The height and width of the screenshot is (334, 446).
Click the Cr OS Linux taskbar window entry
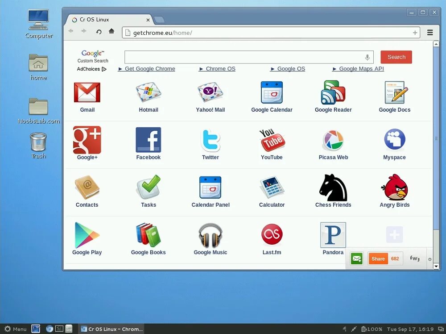(111, 329)
